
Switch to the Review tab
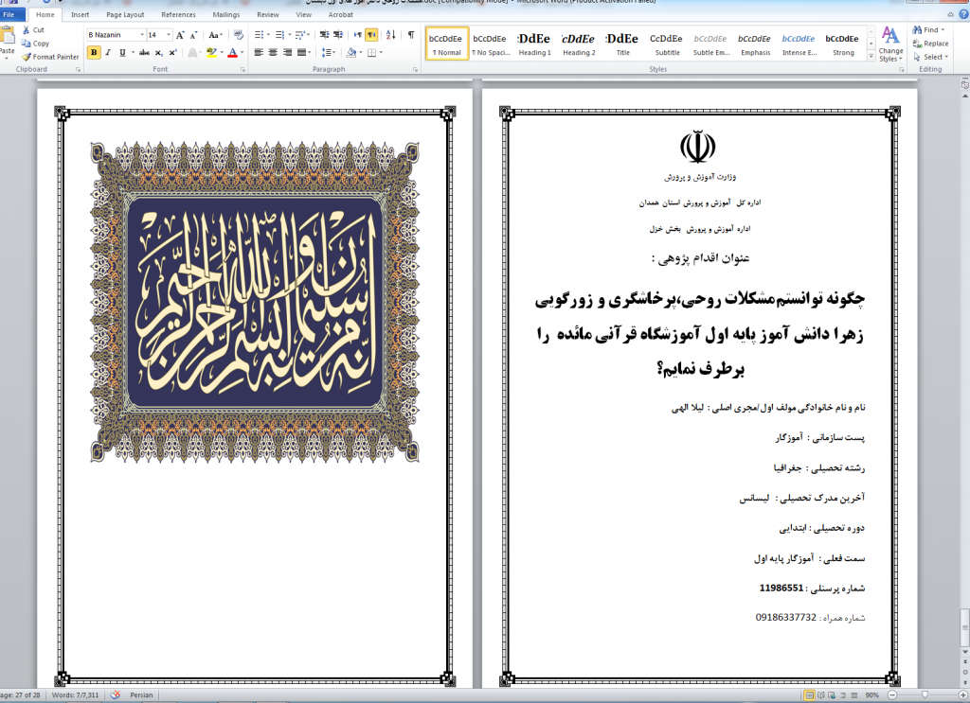click(268, 15)
